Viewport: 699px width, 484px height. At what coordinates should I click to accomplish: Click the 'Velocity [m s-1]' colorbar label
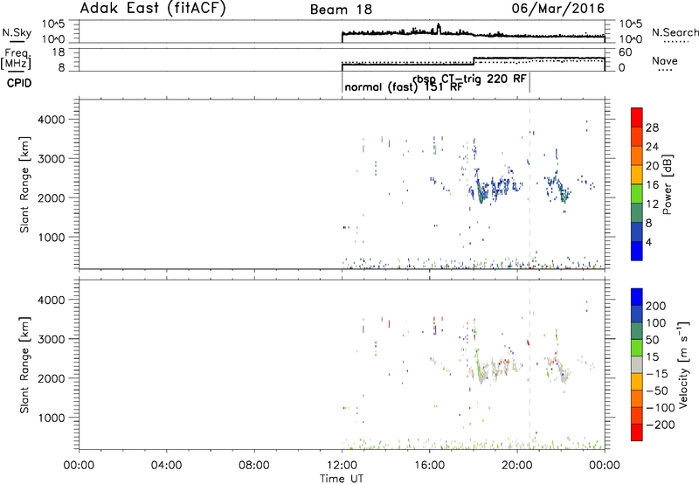(682, 364)
